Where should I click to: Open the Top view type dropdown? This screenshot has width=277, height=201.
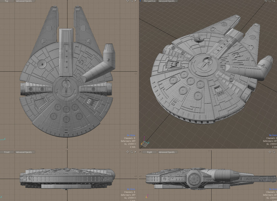point(7,1)
